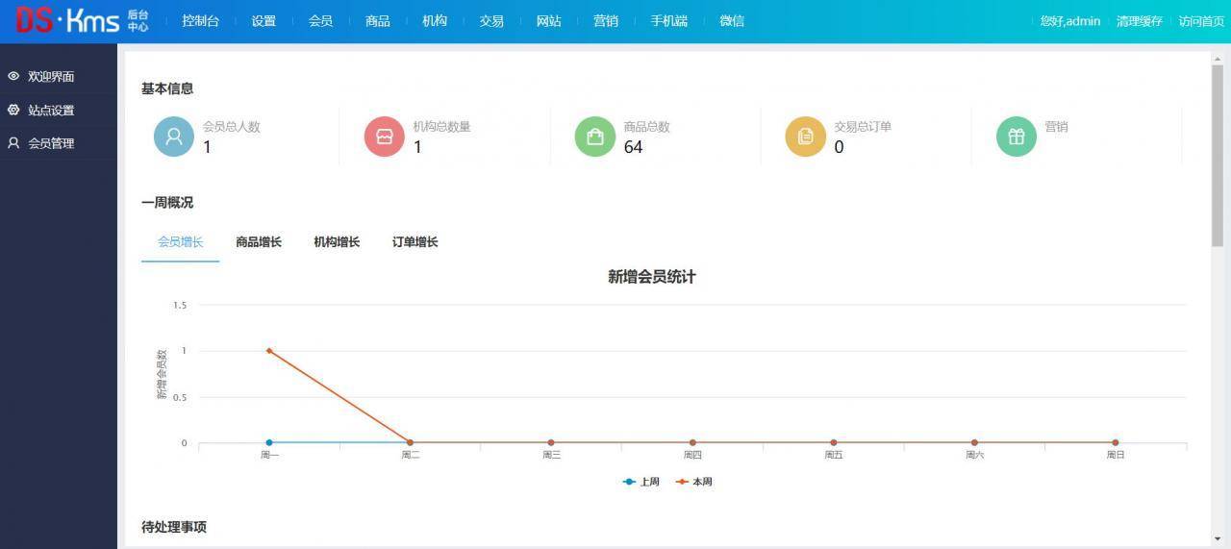Click the blue 会员总人数 user icon
The height and width of the screenshot is (549, 1231).
click(174, 137)
